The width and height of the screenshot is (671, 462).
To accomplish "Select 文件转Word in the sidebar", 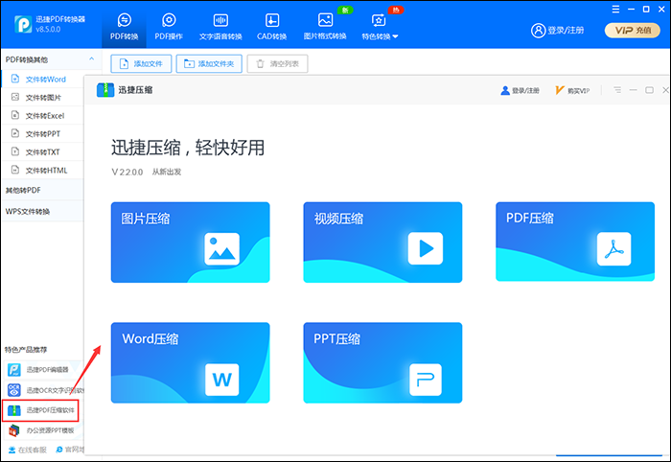I will point(43,80).
